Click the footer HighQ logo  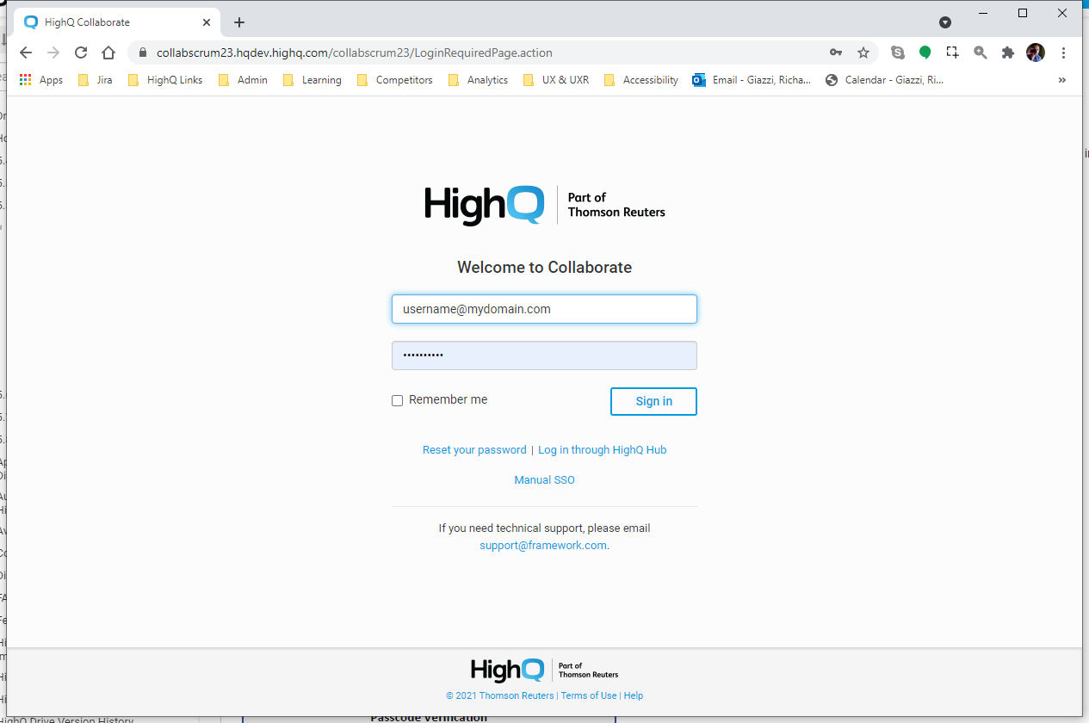click(x=544, y=670)
